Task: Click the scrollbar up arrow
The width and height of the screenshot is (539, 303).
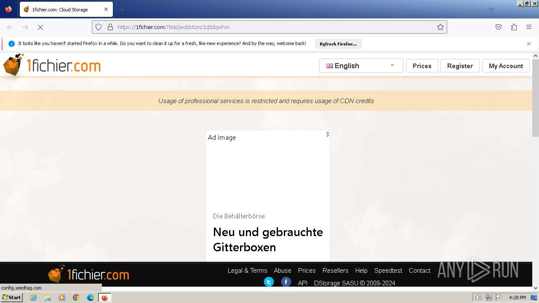Action: [x=536, y=56]
